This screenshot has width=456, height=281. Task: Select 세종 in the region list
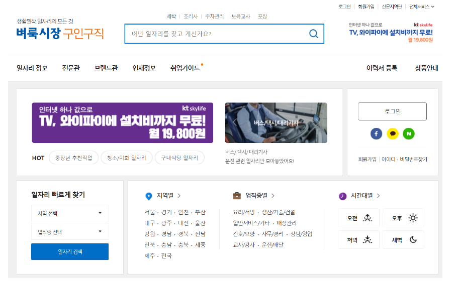point(200,245)
